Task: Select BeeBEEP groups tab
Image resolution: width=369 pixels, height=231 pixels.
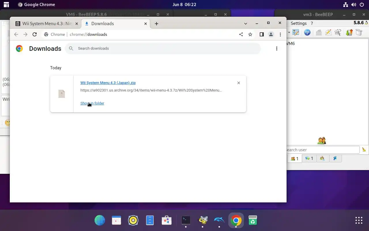Action: [323, 158]
